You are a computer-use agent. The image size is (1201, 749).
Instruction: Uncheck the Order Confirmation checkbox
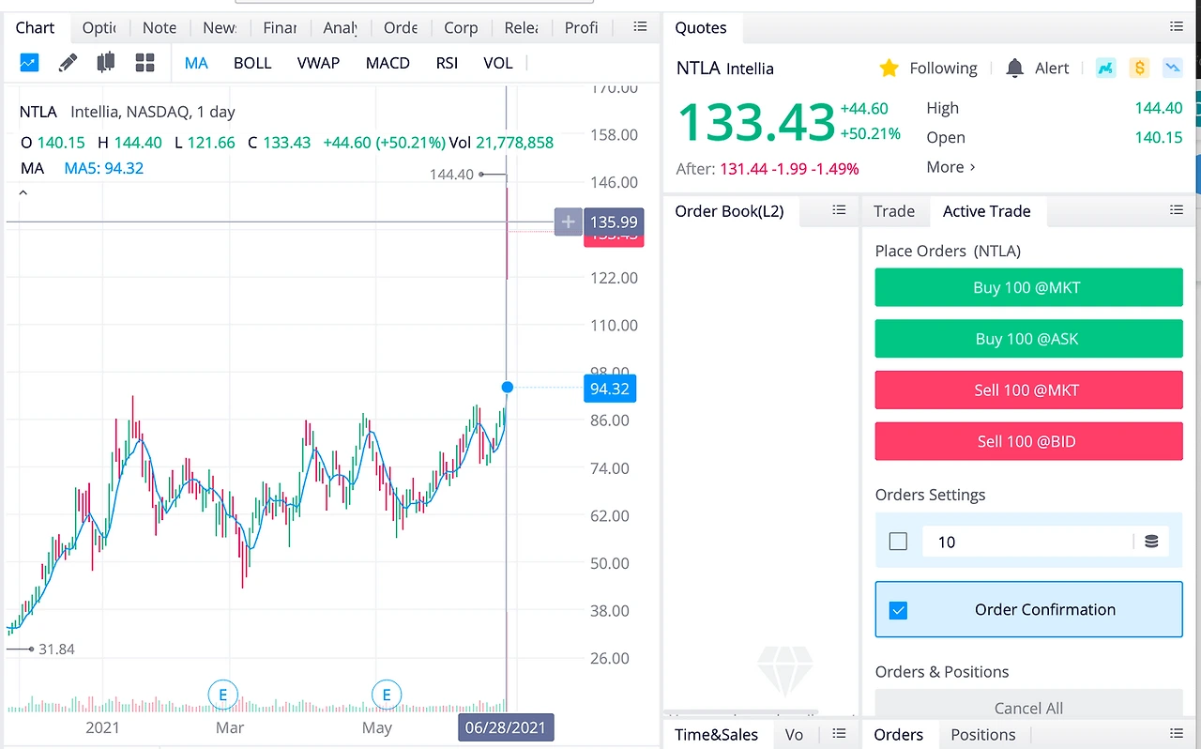(898, 610)
